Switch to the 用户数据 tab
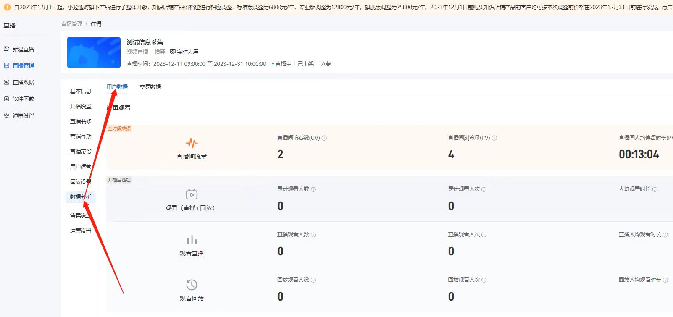Screen dimensions: 673x317 117,87
